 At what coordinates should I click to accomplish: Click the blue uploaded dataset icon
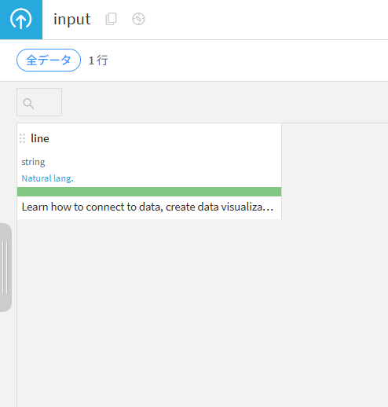pyautogui.click(x=21, y=20)
